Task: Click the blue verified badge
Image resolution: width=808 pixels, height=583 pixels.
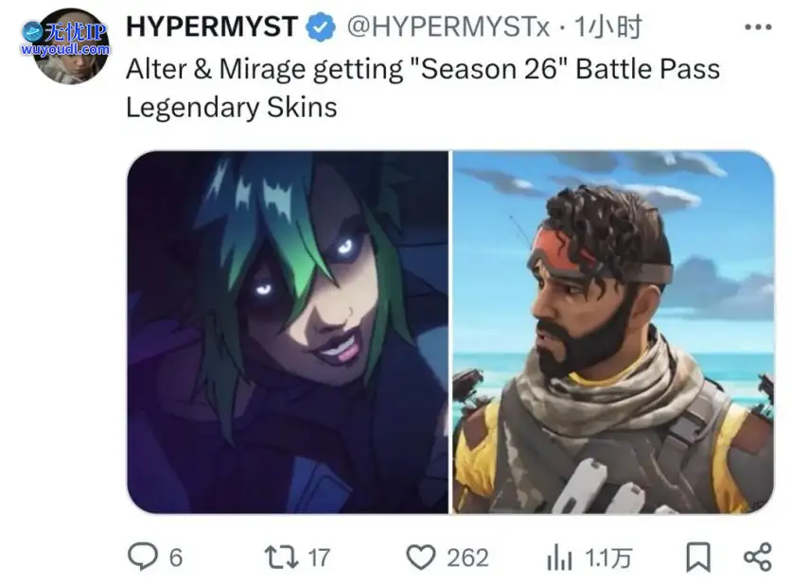Action: 321,26
